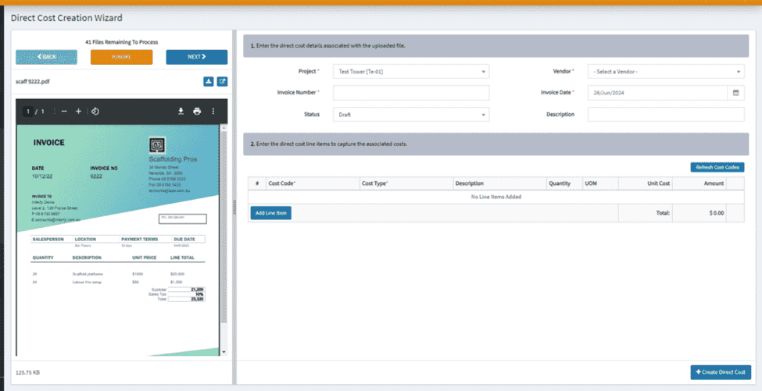The width and height of the screenshot is (762, 391).
Task: Open the Select a Vendor dropdown
Action: click(x=666, y=72)
